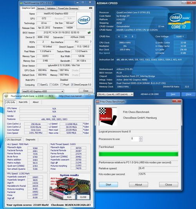Click the Kilo nodes per second value 12675

coord(158,174)
